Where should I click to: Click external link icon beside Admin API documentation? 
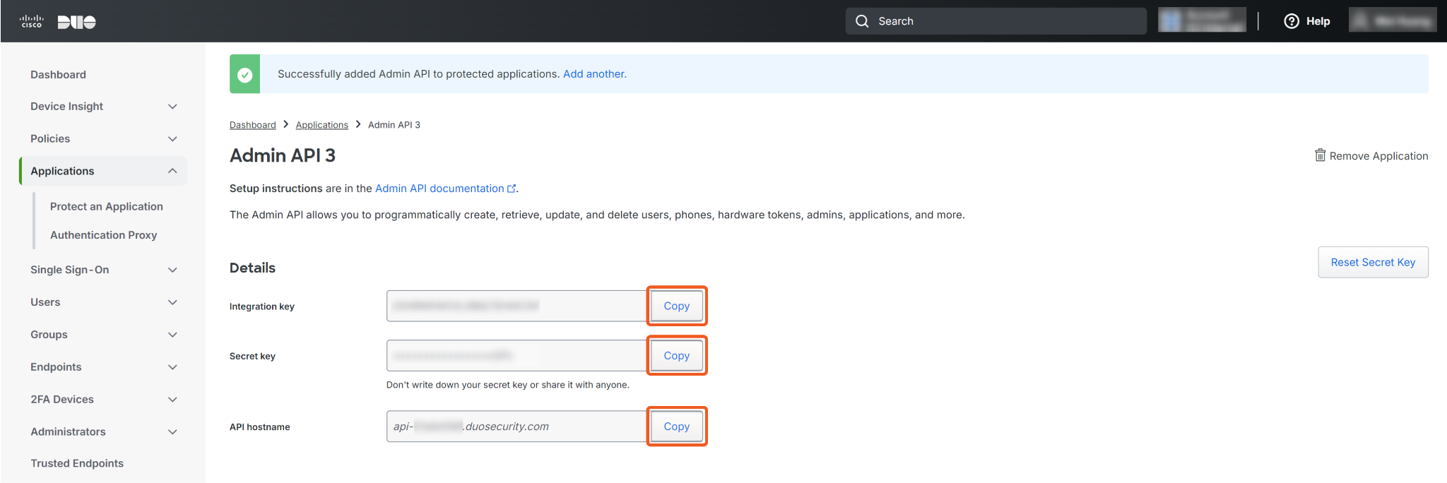[x=512, y=189]
